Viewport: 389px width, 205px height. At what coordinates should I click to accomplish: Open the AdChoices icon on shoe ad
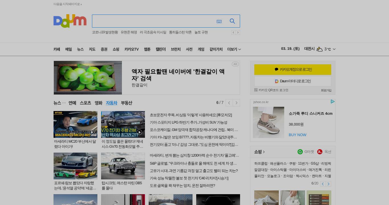(332, 102)
